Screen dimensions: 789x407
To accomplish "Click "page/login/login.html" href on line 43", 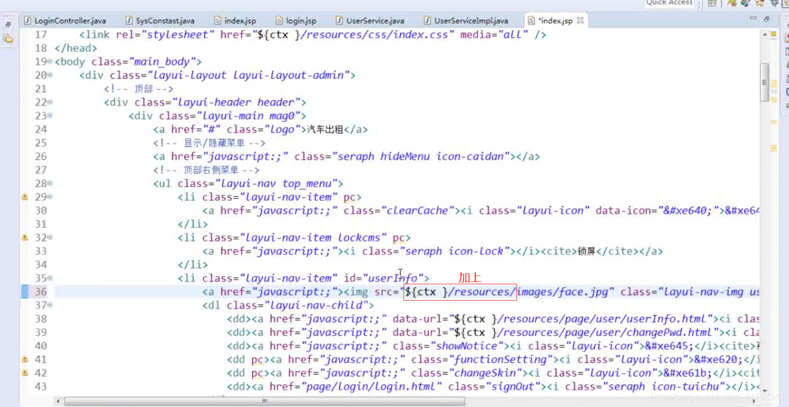I will click(368, 387).
